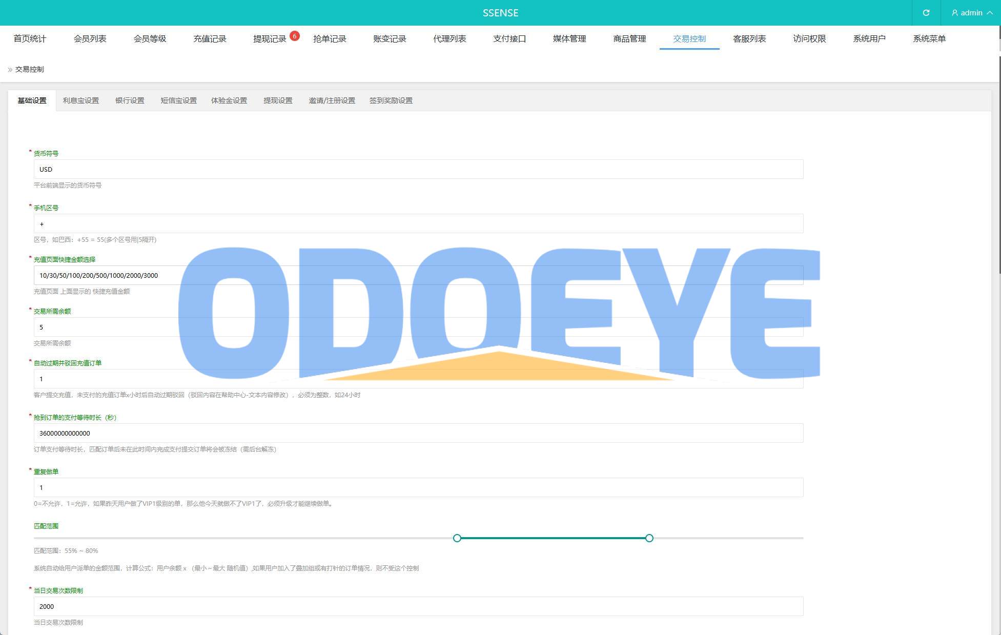The height and width of the screenshot is (635, 1001).
Task: Open 系统菜单 navigation item
Action: pyautogui.click(x=929, y=39)
